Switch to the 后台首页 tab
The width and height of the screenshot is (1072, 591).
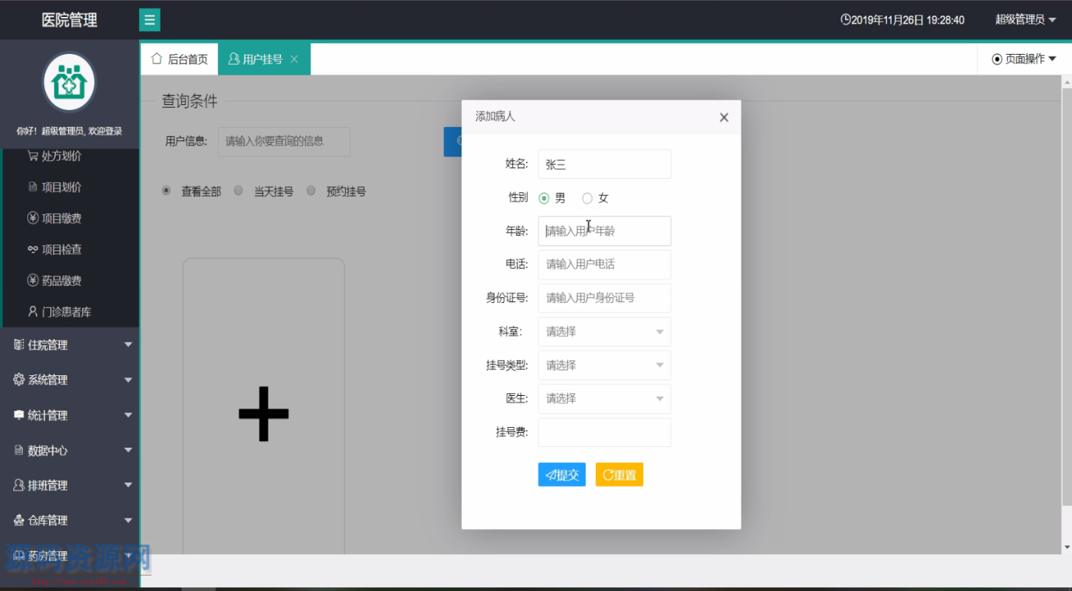pos(180,59)
